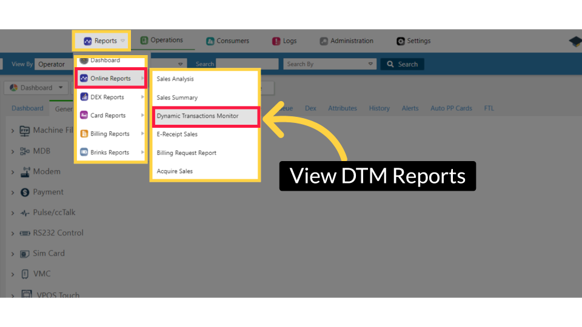
Task: Switch to the Alerts tab
Action: click(410, 108)
